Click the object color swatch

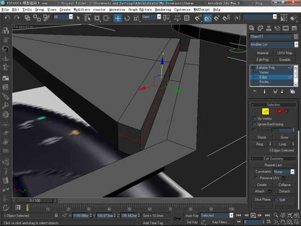296,36
